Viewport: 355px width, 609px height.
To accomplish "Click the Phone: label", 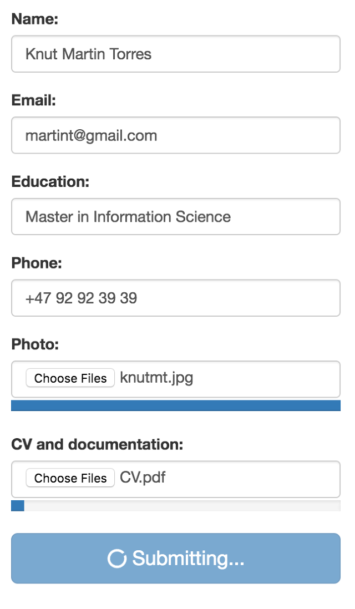I will tap(37, 263).
